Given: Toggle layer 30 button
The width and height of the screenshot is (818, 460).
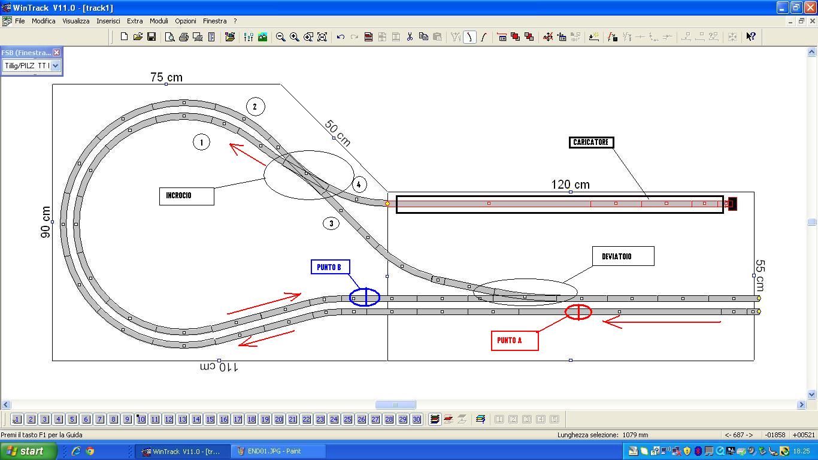Looking at the screenshot, I should coord(416,419).
